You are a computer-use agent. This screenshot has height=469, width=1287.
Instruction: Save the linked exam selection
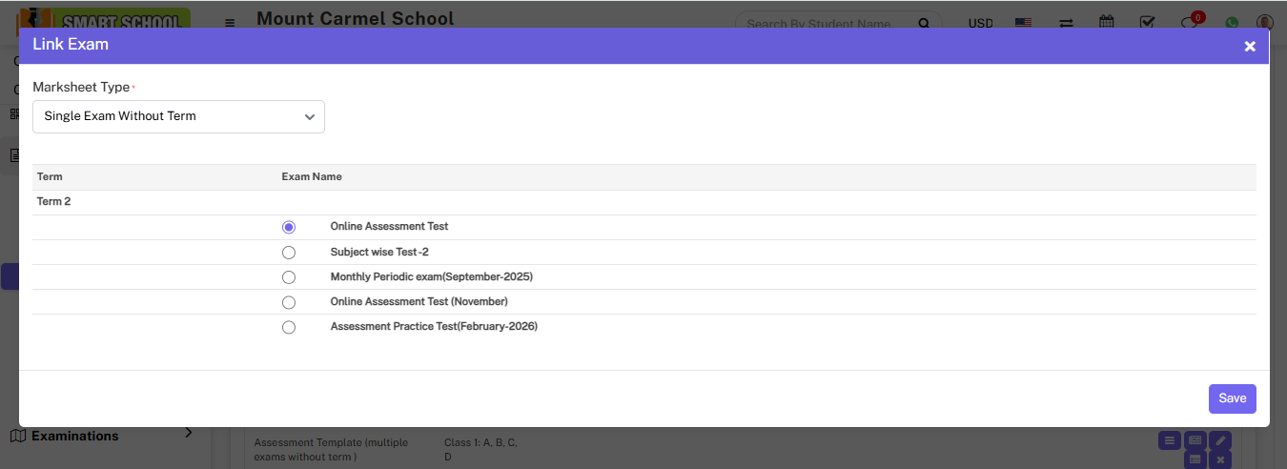click(x=1232, y=398)
